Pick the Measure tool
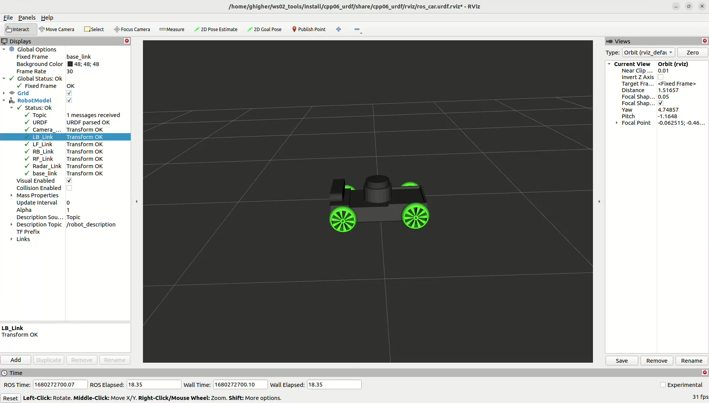 point(172,29)
